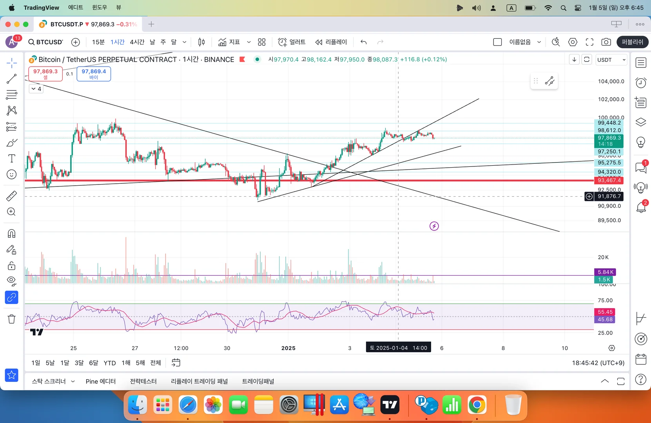The image size is (651, 423).
Task: Open the help center question icon
Action: click(x=641, y=379)
